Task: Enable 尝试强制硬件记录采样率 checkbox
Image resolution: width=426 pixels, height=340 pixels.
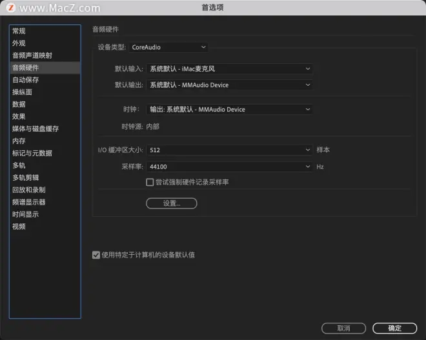Action: point(150,182)
